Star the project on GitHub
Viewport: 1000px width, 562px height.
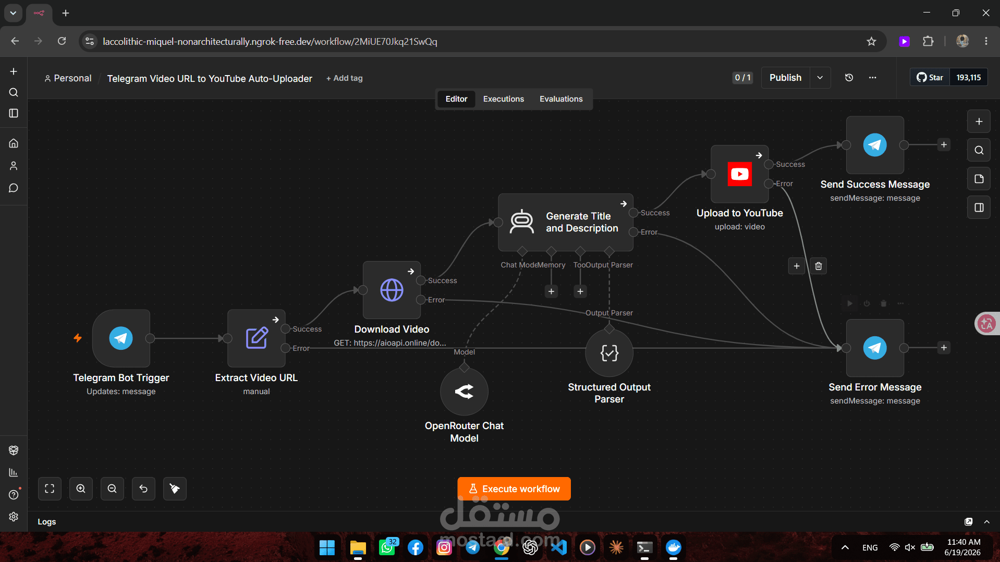930,78
